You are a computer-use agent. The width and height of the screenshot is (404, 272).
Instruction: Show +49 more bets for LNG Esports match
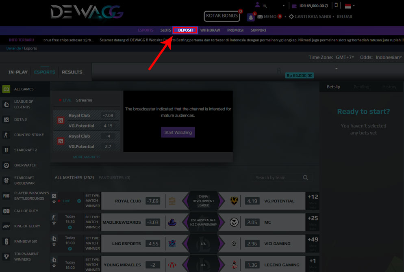313,244
